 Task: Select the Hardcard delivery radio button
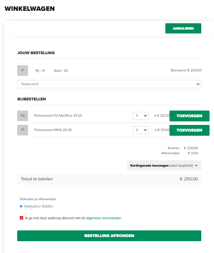21,206
